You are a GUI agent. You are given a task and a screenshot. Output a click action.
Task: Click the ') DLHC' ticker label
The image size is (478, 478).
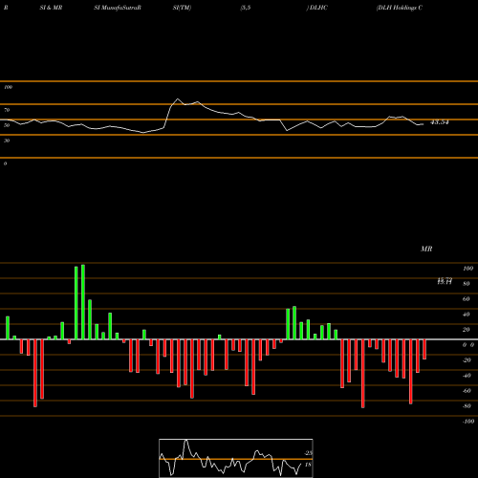(x=317, y=8)
